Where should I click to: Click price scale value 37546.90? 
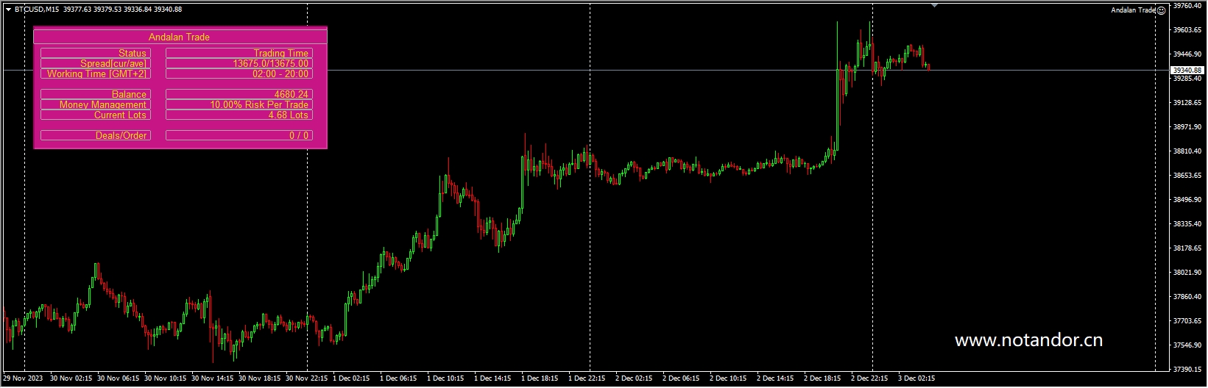click(x=1187, y=345)
